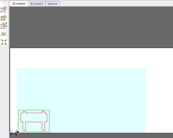
Task: Click the dark gray strip below canvas
Action: coord(90,135)
